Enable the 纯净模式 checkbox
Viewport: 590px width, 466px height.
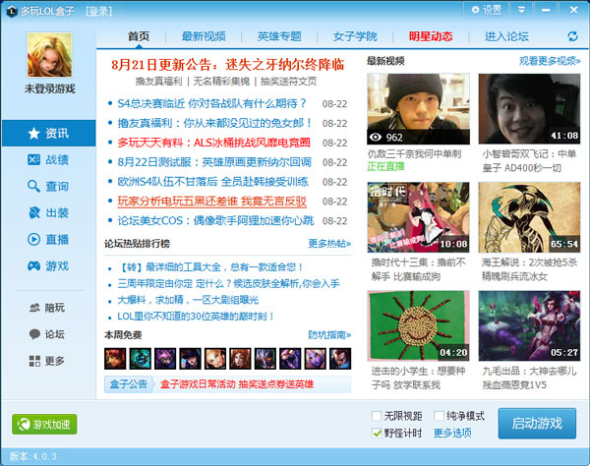439,416
